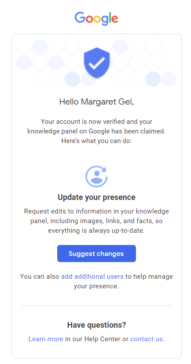
Task: Open the contact us link
Action: click(146, 339)
